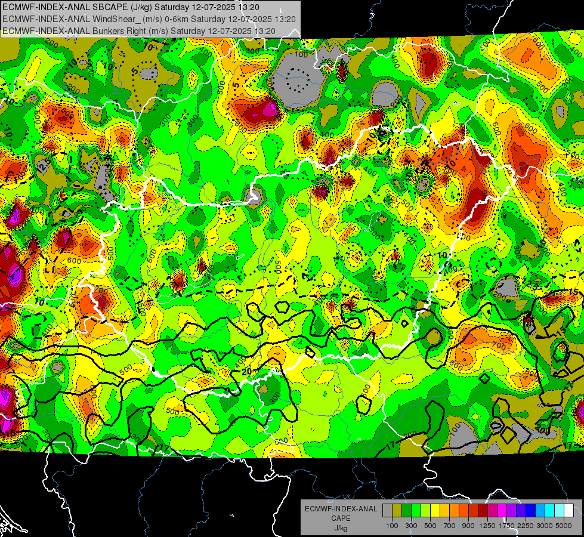Image resolution: width=584 pixels, height=537 pixels.
Task: Select the 300 legend tick value
Action: pos(411,526)
